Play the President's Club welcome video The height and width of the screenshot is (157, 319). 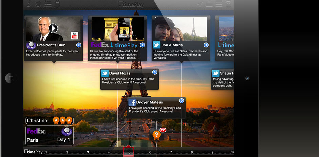pos(53,28)
